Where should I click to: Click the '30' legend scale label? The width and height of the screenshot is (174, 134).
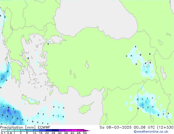[60, 133]
